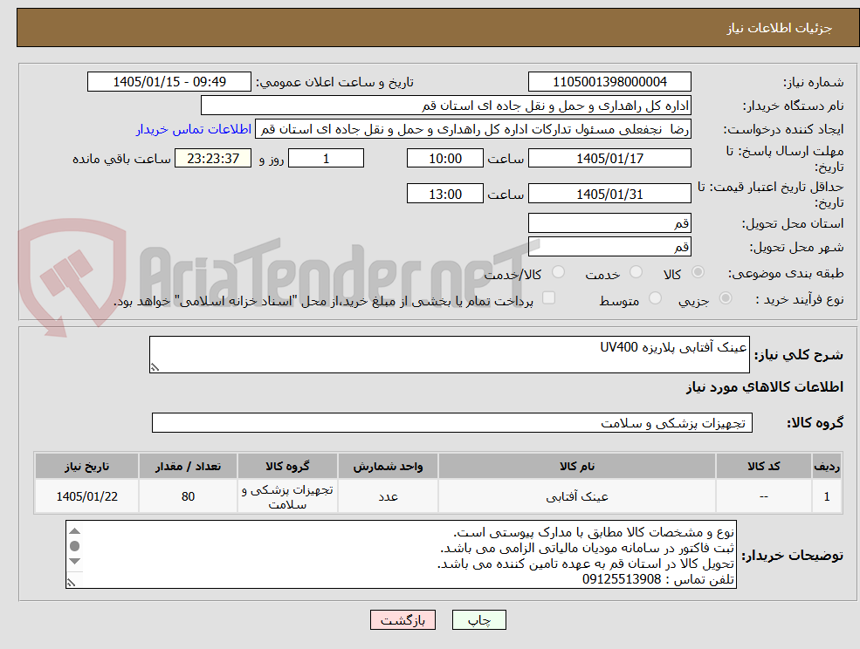Select the خدمت radio button

[636, 272]
